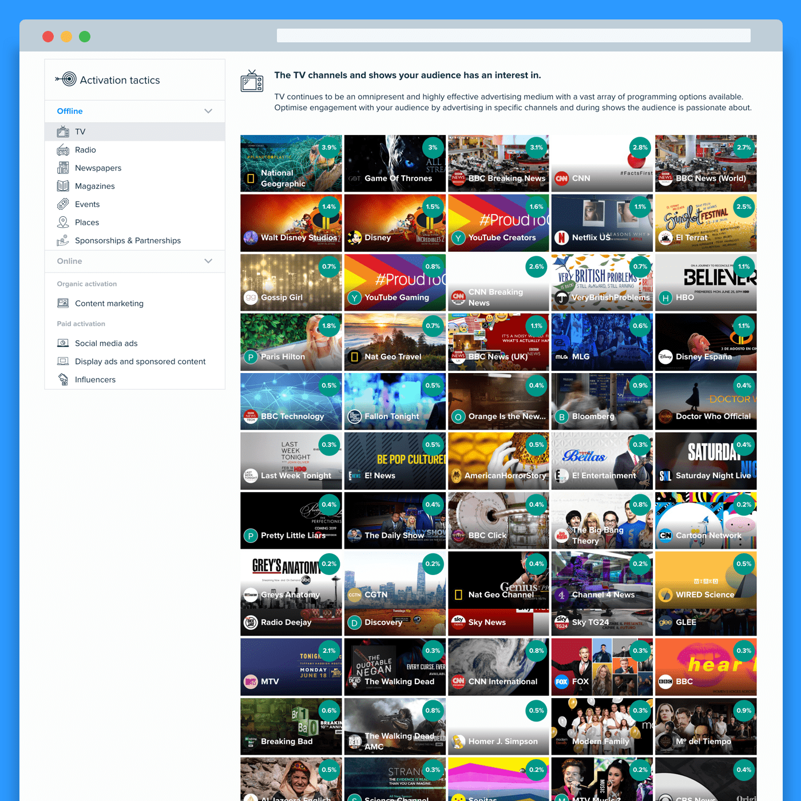The width and height of the screenshot is (801, 801).
Task: Click the Social media ads icon
Action: click(63, 343)
